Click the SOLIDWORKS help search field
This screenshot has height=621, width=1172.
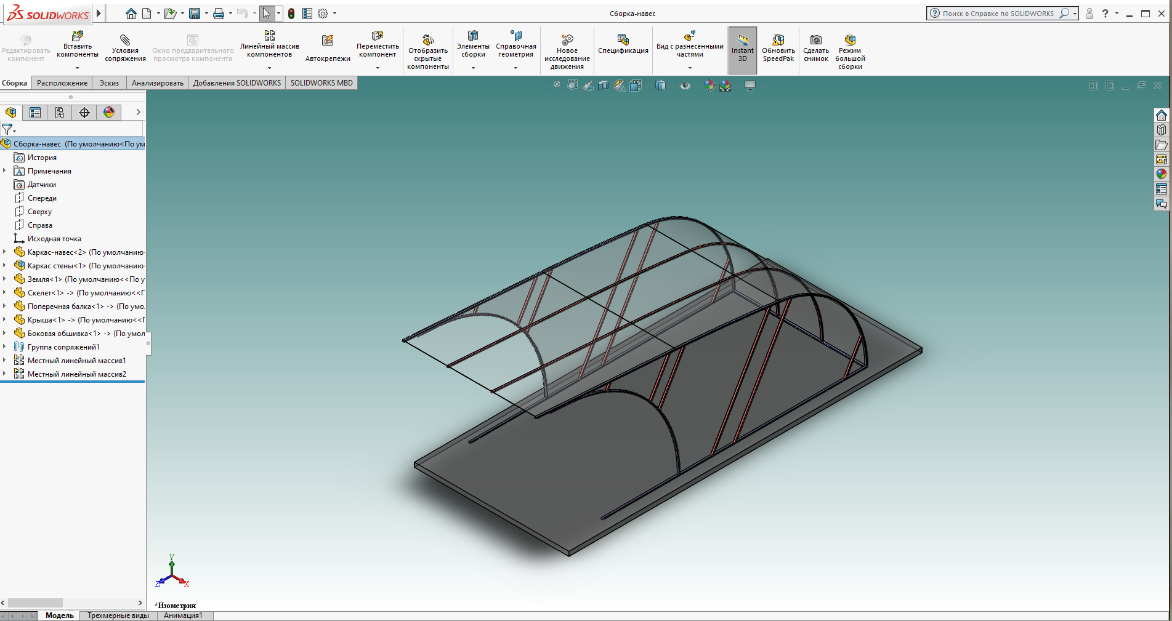tap(998, 14)
